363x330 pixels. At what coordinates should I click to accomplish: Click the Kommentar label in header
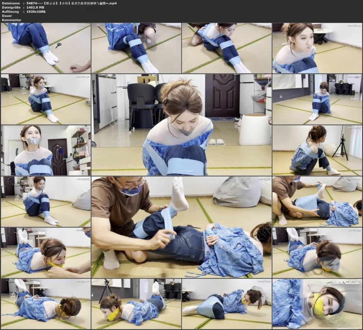pyautogui.click(x=11, y=20)
